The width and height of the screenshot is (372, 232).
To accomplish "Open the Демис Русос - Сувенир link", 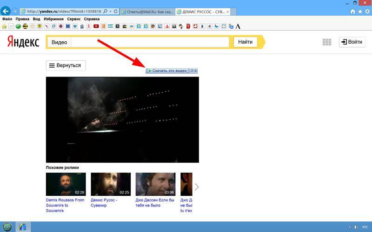I will (x=104, y=203).
